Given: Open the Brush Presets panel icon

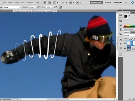Looking at the screenshot, I should pos(121,21).
